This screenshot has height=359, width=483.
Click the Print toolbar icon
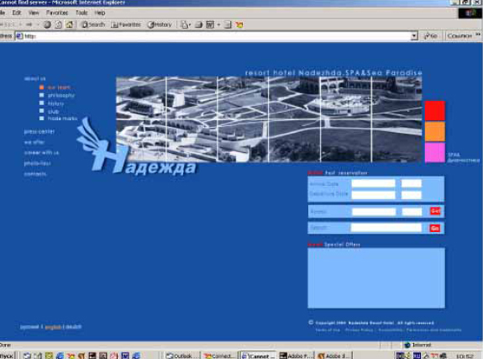click(x=199, y=24)
